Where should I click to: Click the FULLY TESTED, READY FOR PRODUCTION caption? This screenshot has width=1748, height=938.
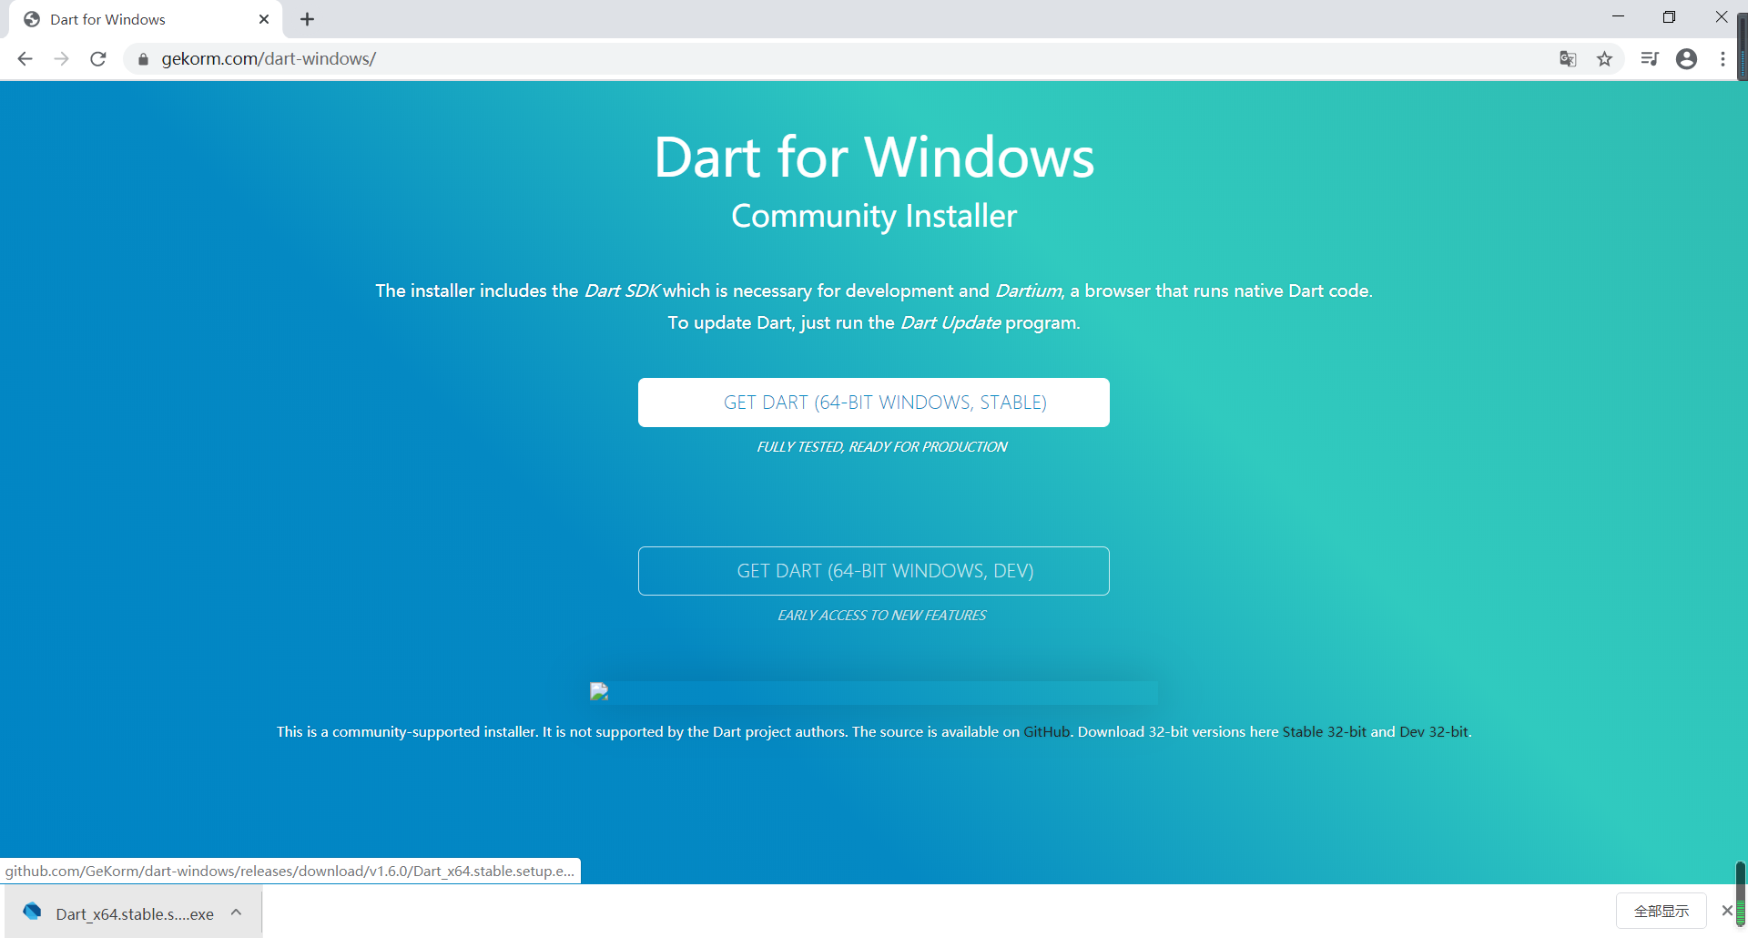[882, 447]
